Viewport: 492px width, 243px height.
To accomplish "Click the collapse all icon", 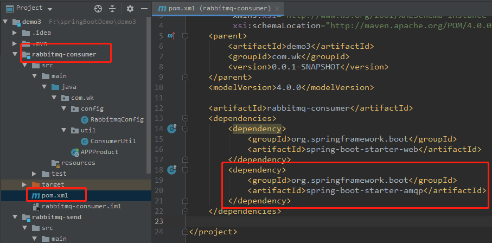I will point(112,9).
